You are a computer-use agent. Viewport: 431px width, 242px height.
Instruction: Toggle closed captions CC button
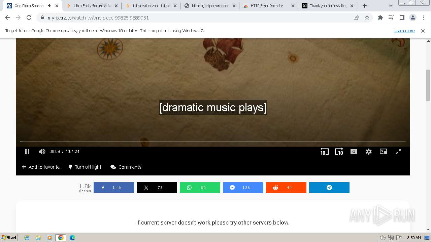click(354, 152)
